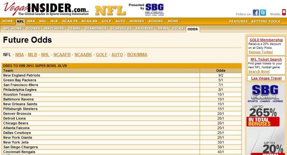Select the New York Jets row
The width and height of the screenshot is (287, 155).
click(122, 142)
